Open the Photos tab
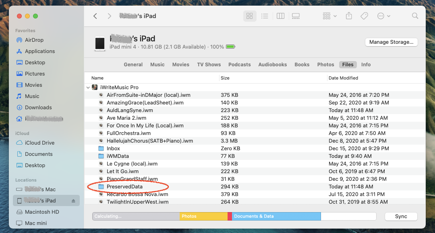This screenshot has width=435, height=233. point(325,64)
